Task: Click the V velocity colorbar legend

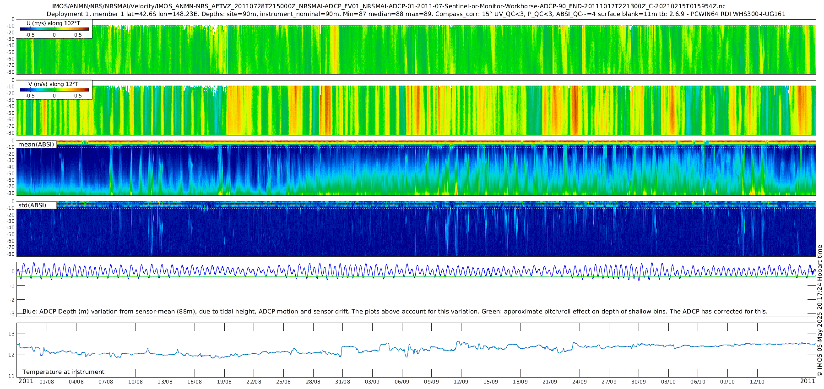Action: pyautogui.click(x=54, y=90)
